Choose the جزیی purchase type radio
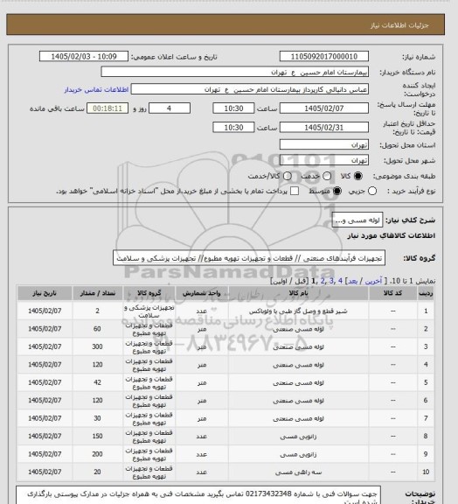Viewport: 458px width, 504px height. pos(372,191)
